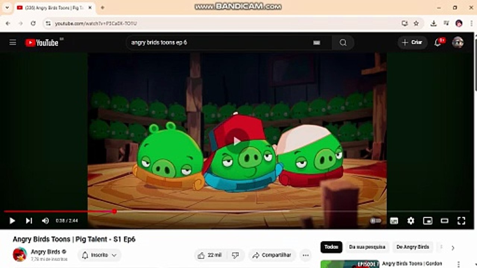Open the on-screen keyboard in the search box
The height and width of the screenshot is (268, 477).
(x=316, y=42)
